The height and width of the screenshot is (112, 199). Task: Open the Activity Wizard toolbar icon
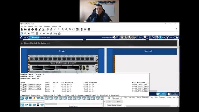44,30
